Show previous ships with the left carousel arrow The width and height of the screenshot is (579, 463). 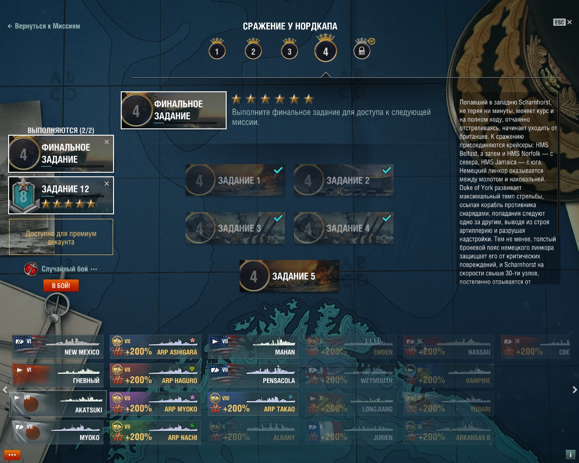click(x=5, y=390)
